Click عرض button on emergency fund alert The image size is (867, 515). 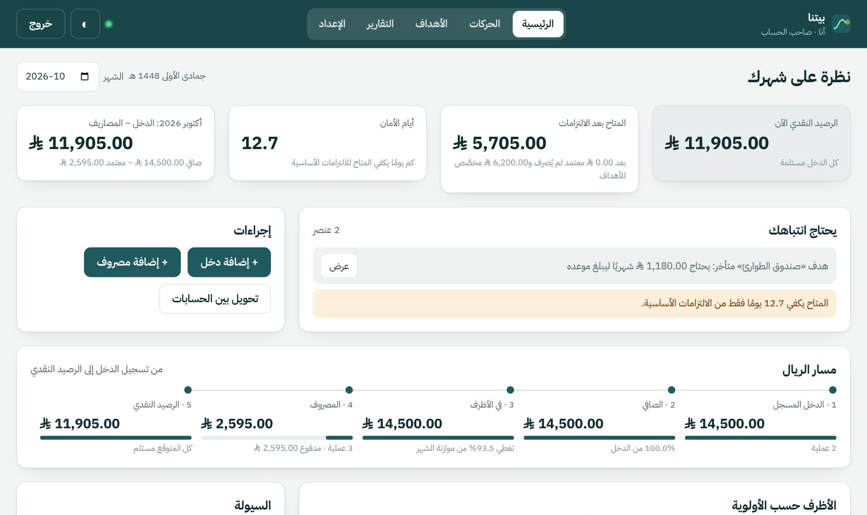point(339,266)
